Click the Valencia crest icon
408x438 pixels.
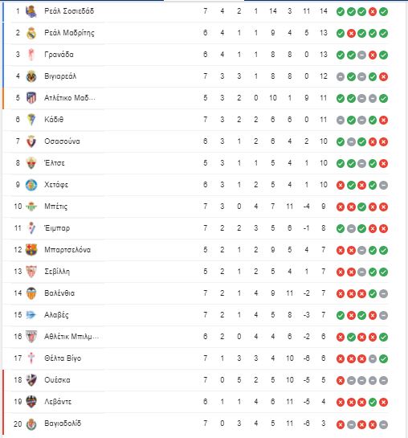31,293
